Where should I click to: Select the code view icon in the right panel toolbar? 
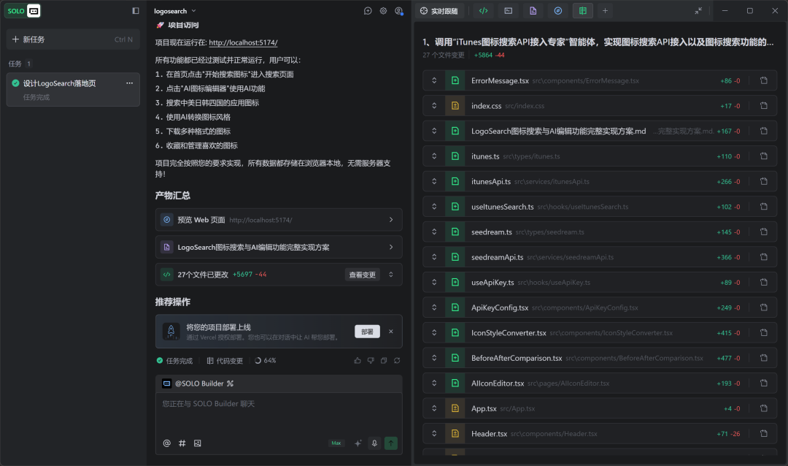point(483,10)
